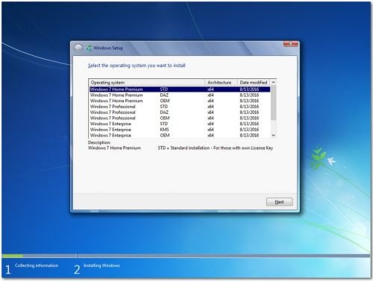Viewport: 373px width, 281px height.
Task: Close the Windows Setup dialog
Action: point(290,44)
